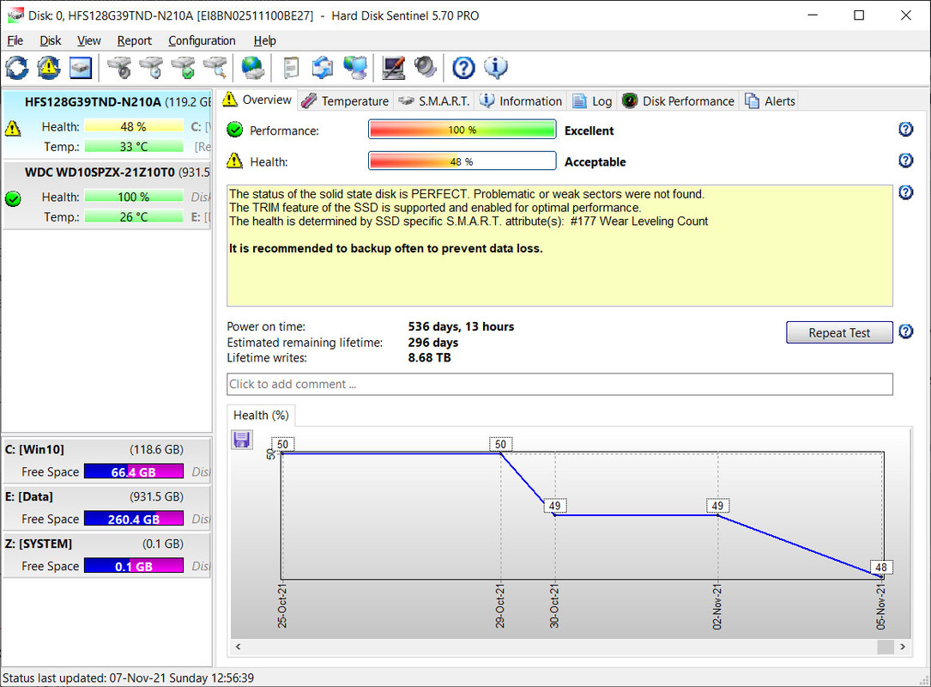Click the Performance 100 % progress bar
The height and width of the screenshot is (687, 931).
(x=462, y=130)
